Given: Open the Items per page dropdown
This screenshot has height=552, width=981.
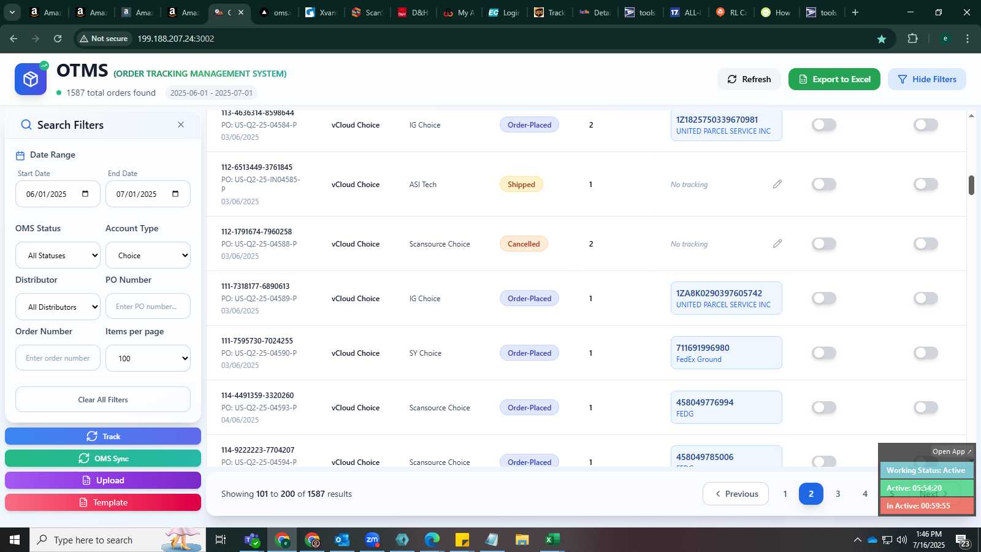Looking at the screenshot, I should (x=148, y=358).
